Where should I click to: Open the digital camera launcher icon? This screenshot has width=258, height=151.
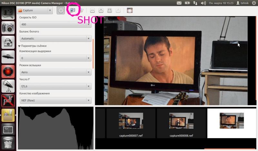tap(8, 28)
